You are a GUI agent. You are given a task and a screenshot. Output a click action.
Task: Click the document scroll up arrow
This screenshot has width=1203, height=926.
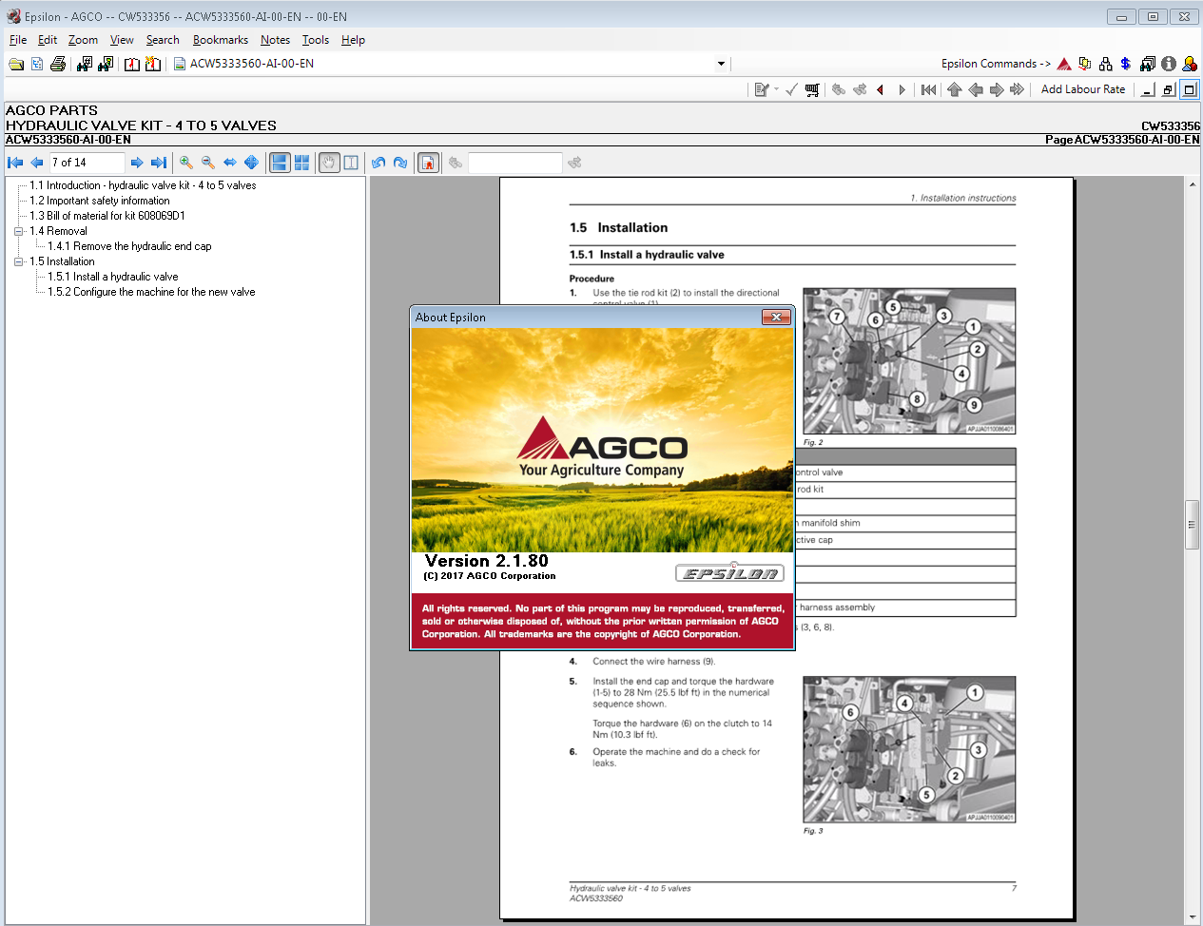1192,183
